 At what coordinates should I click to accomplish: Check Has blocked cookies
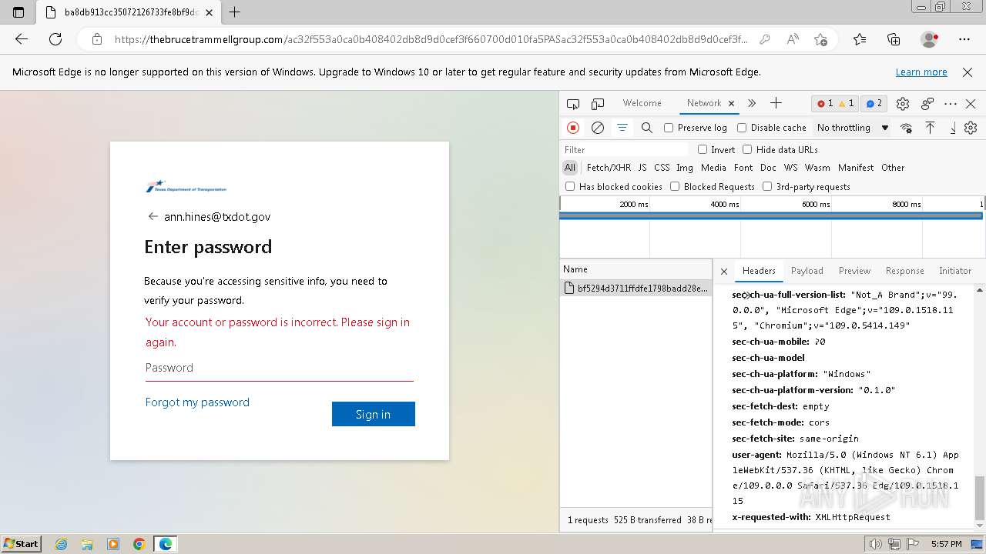(x=570, y=186)
